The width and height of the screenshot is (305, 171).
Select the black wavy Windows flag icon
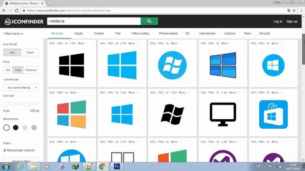[173, 114]
